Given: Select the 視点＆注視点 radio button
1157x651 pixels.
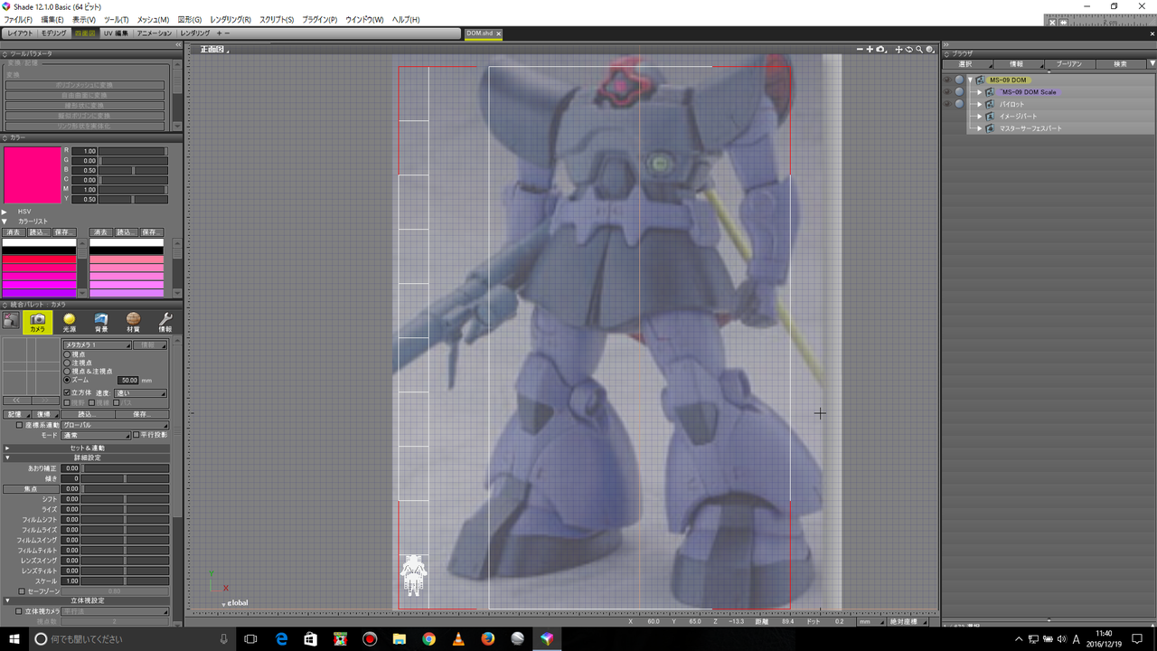Looking at the screenshot, I should 67,372.
